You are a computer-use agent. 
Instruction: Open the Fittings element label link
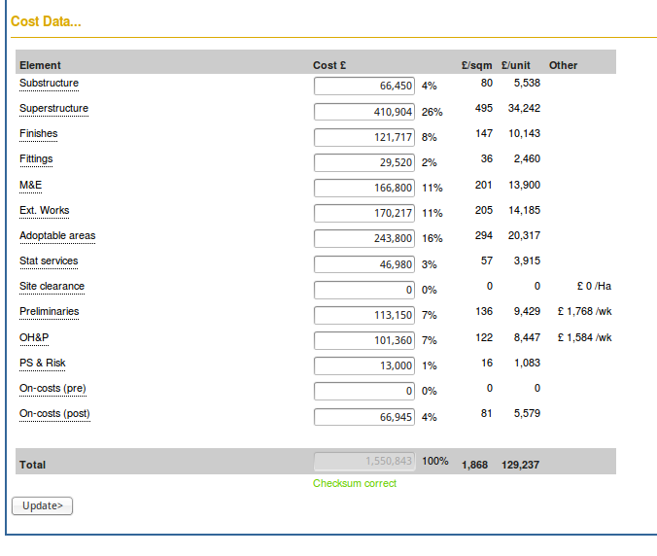pyautogui.click(x=36, y=158)
